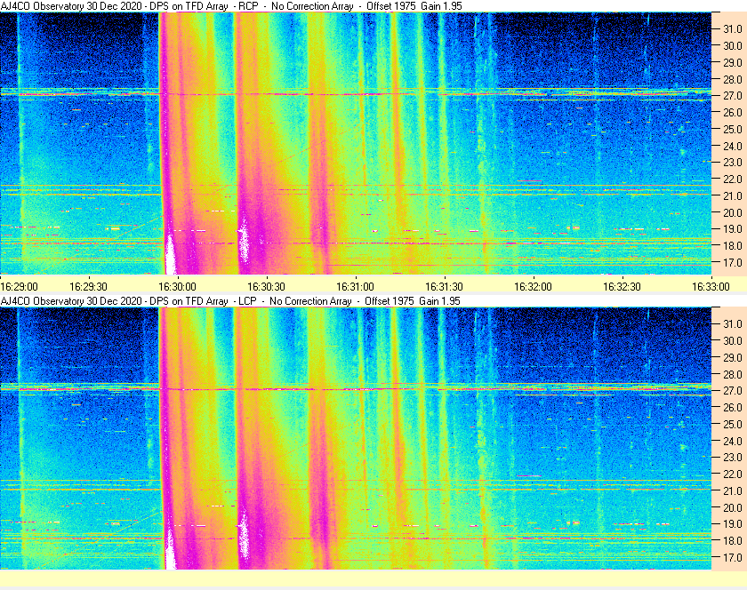The image size is (747, 590).
Task: Click the RCP spectrogram title text
Action: (x=231, y=6)
